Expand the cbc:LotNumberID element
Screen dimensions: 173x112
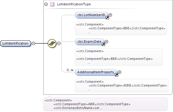(x=110, y=15)
